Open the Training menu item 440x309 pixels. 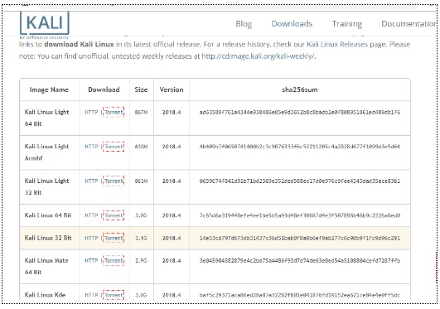tap(347, 24)
